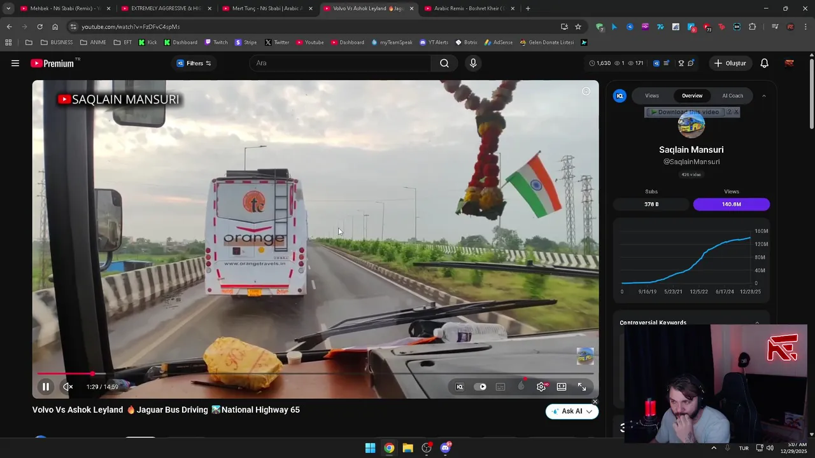Open the media control playlist icon

(x=775, y=27)
